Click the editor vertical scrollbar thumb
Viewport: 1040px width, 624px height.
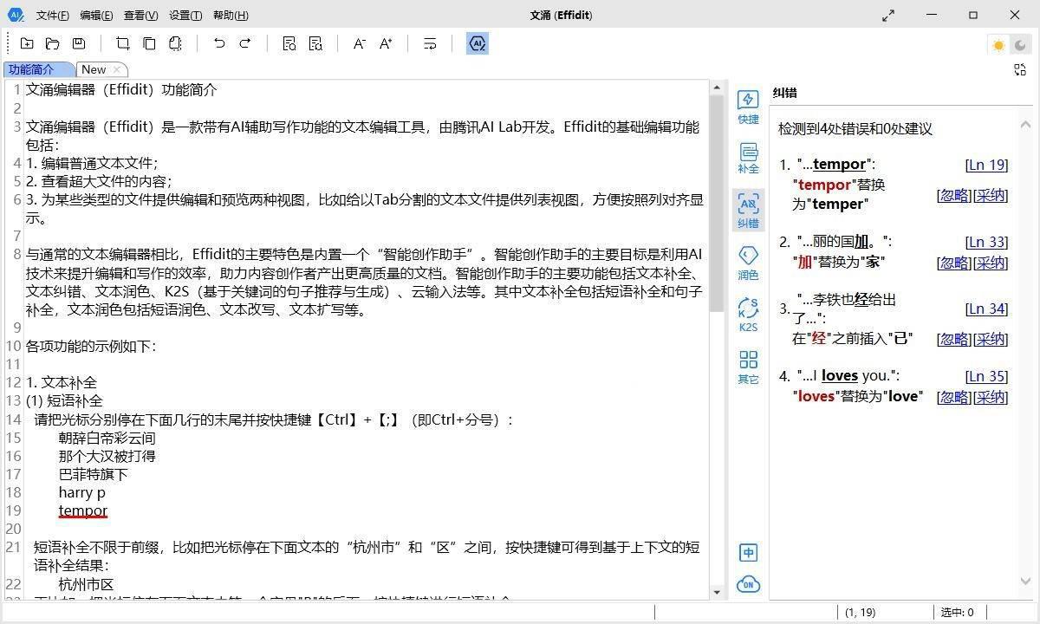click(x=717, y=204)
